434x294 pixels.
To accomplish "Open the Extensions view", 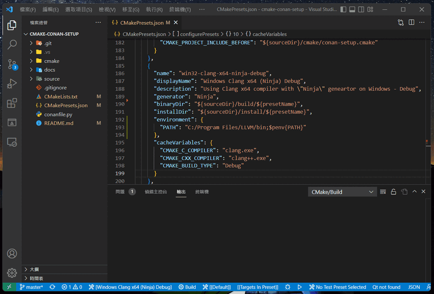I will pyautogui.click(x=12, y=103).
